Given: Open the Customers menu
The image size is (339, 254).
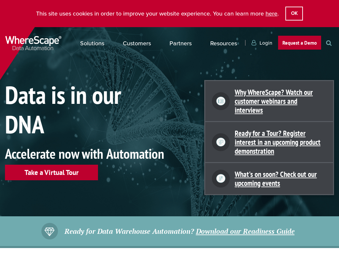Looking at the screenshot, I should tap(137, 43).
